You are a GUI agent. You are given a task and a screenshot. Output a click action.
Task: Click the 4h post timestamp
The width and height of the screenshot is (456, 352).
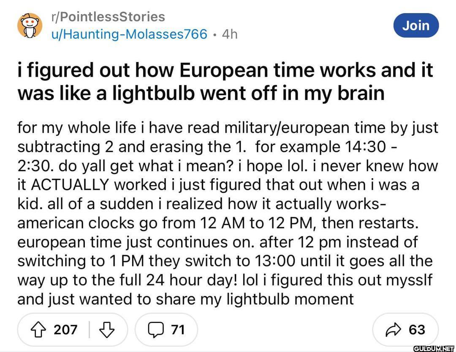point(230,34)
